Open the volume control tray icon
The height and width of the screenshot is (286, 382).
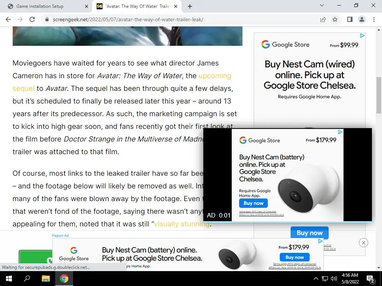334,279
